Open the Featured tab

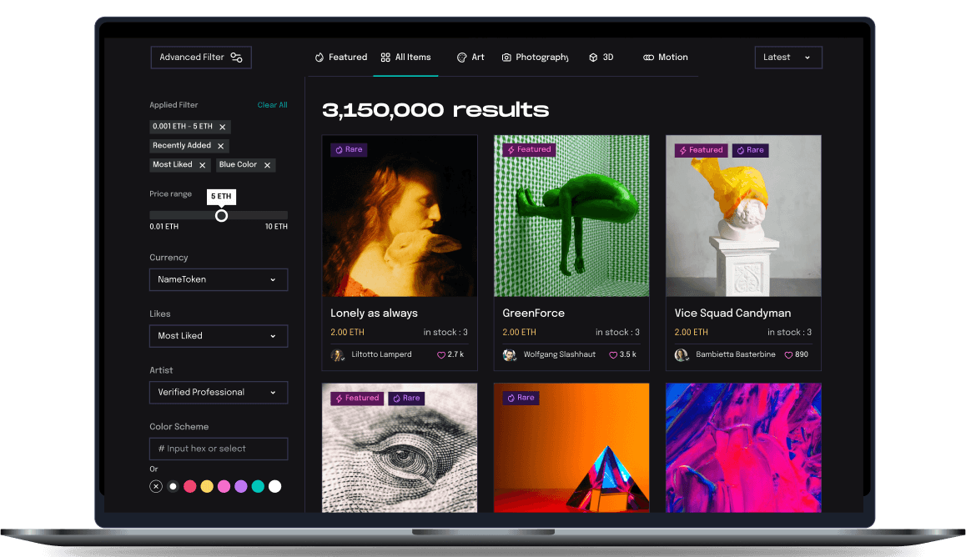click(340, 58)
